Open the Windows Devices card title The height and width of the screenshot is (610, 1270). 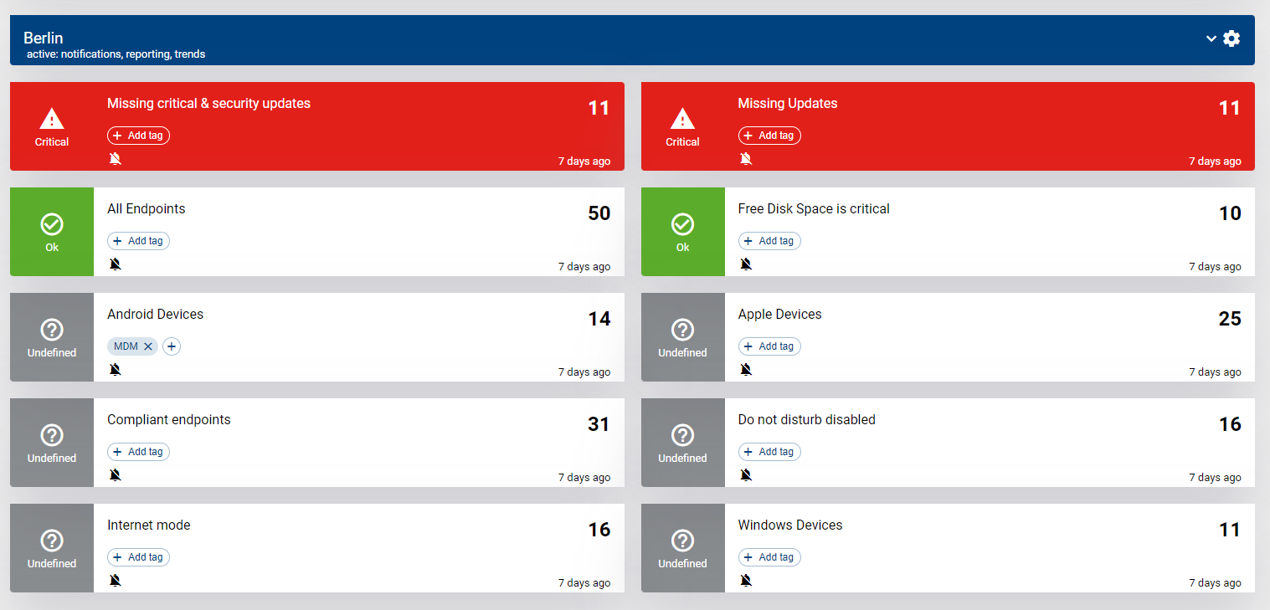pyautogui.click(x=789, y=525)
